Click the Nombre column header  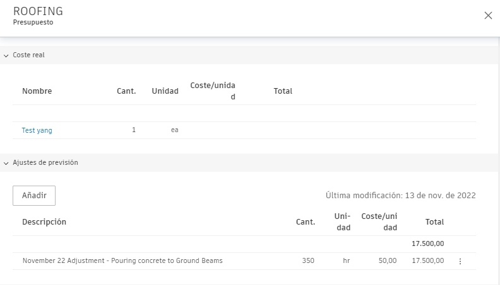click(37, 91)
